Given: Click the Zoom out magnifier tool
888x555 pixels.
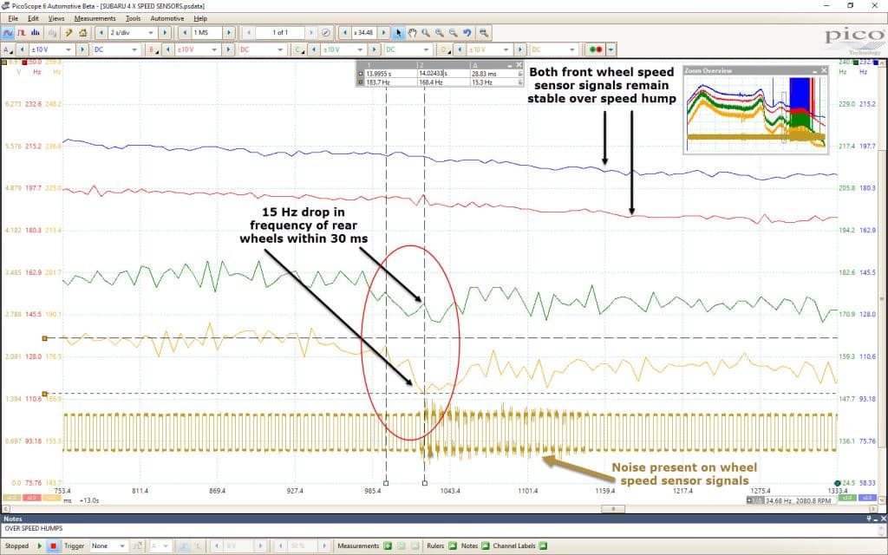Looking at the screenshot, I should [x=453, y=33].
